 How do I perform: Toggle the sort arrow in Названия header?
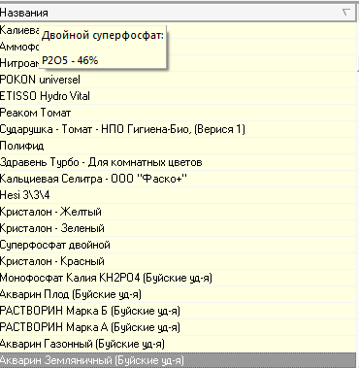346,13
